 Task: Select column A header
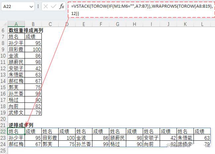click(x=16, y=24)
